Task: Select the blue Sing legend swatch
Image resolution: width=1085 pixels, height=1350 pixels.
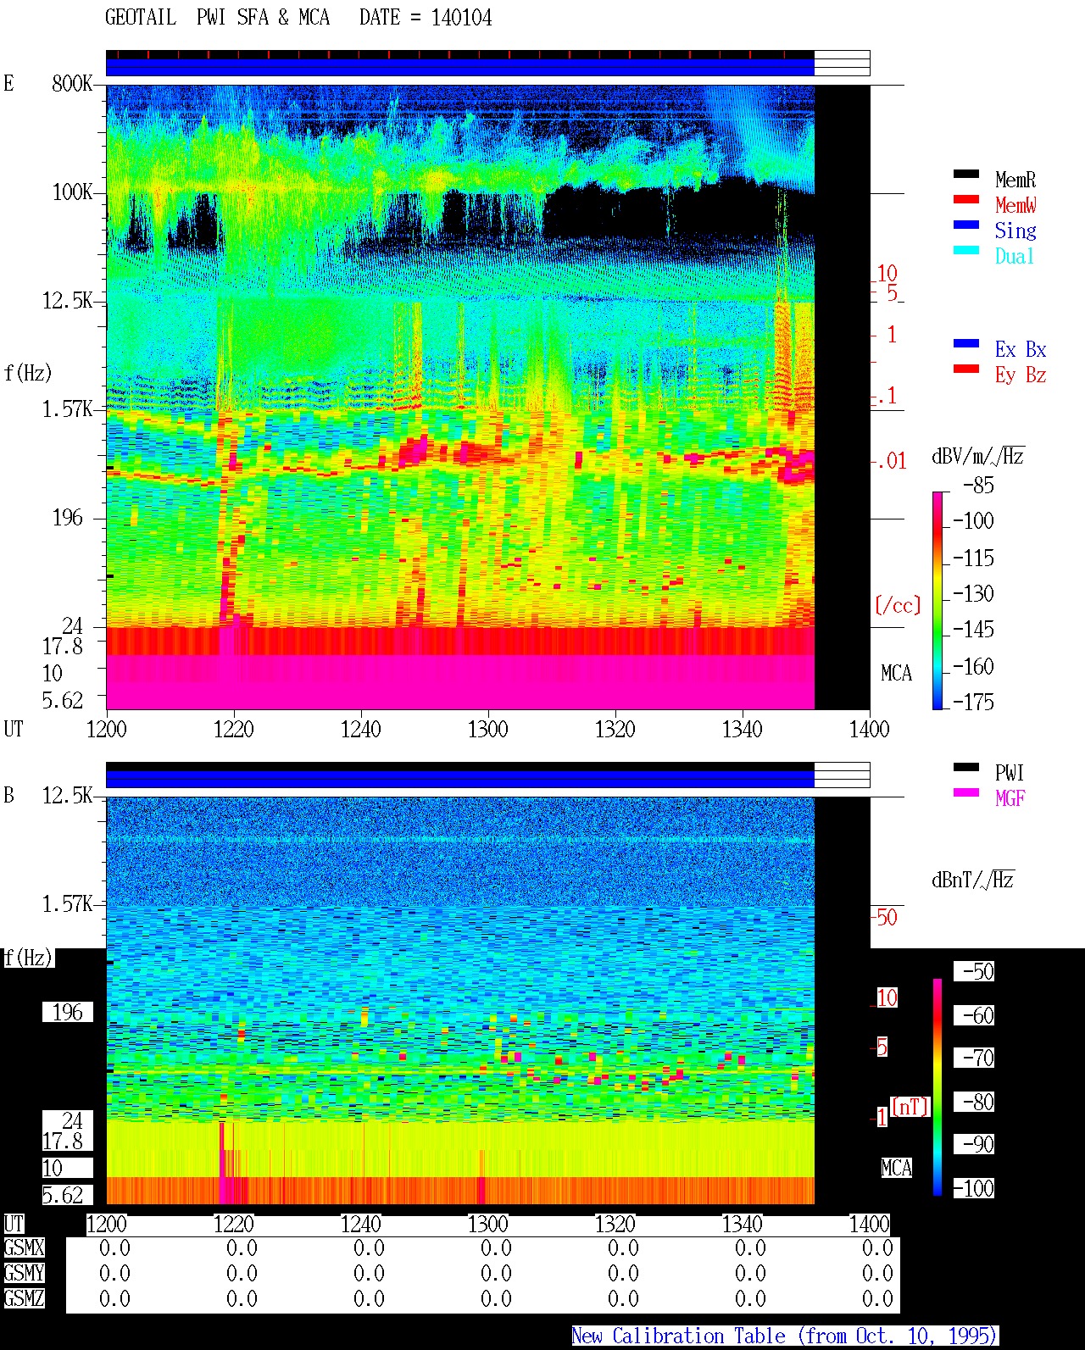Action: [966, 225]
